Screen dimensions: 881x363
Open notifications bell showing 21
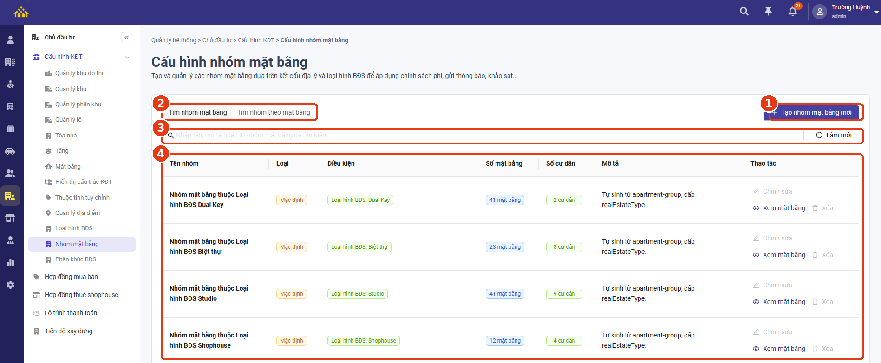(793, 12)
